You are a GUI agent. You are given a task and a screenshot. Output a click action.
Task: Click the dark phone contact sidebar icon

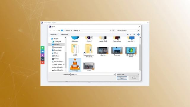42,59
